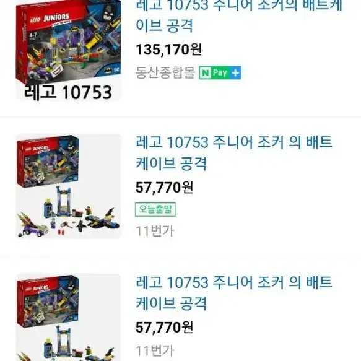The image size is (361, 361).
Task: Select the 동산종합몰 seller name
Action: [x=165, y=72]
